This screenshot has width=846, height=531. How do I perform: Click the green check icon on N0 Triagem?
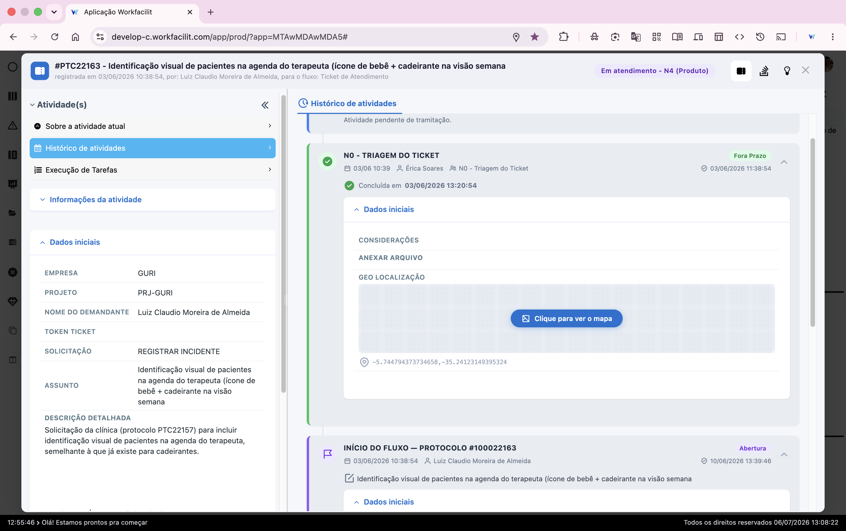pyautogui.click(x=327, y=161)
